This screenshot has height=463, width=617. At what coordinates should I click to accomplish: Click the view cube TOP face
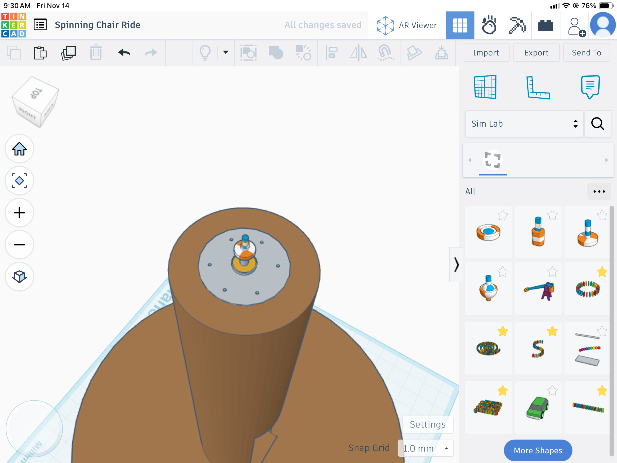pyautogui.click(x=36, y=93)
